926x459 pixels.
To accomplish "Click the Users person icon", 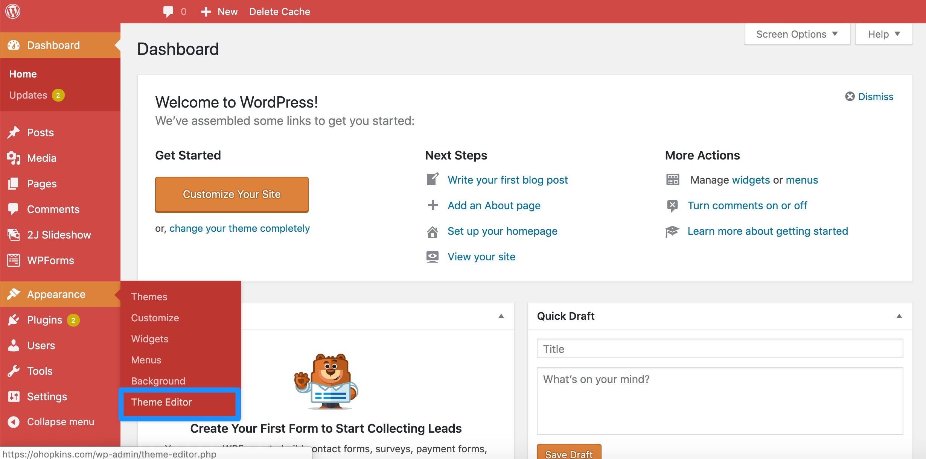I will click(x=14, y=345).
